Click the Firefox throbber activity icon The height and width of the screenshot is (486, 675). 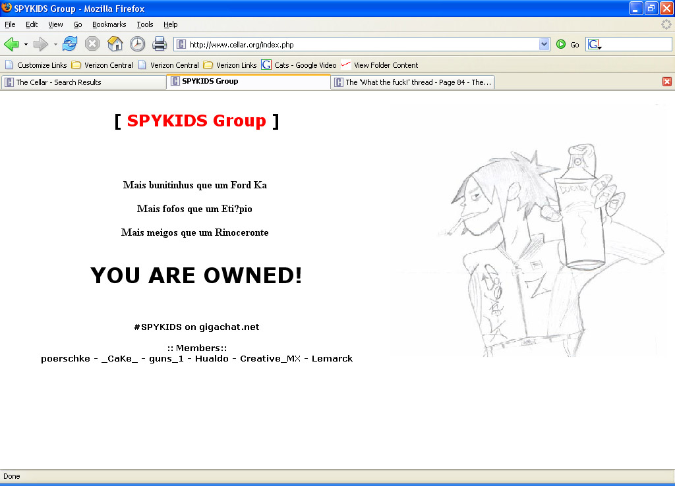pos(666,24)
